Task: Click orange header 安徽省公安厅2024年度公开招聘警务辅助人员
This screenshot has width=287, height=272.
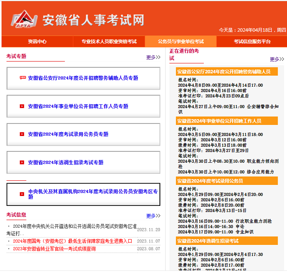Action: (x=224, y=71)
